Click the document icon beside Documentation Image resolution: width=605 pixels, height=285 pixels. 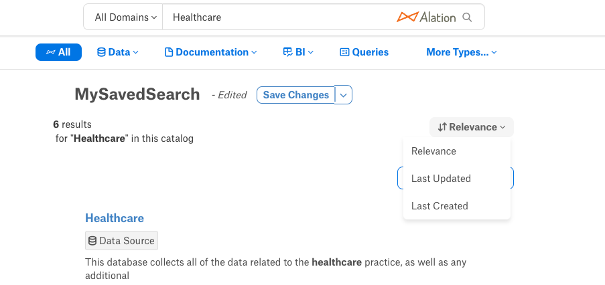coord(169,52)
